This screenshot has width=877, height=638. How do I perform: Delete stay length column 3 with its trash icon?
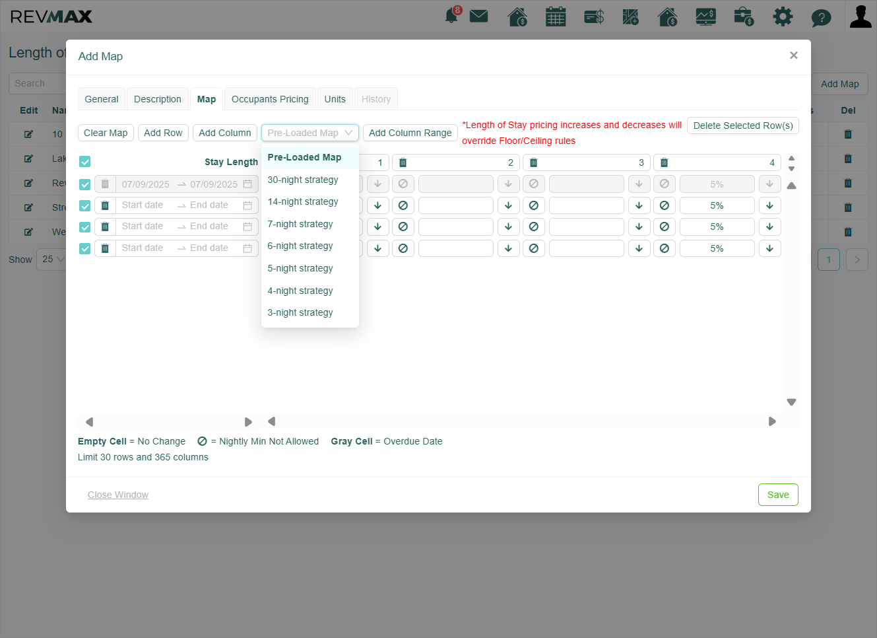tap(534, 162)
